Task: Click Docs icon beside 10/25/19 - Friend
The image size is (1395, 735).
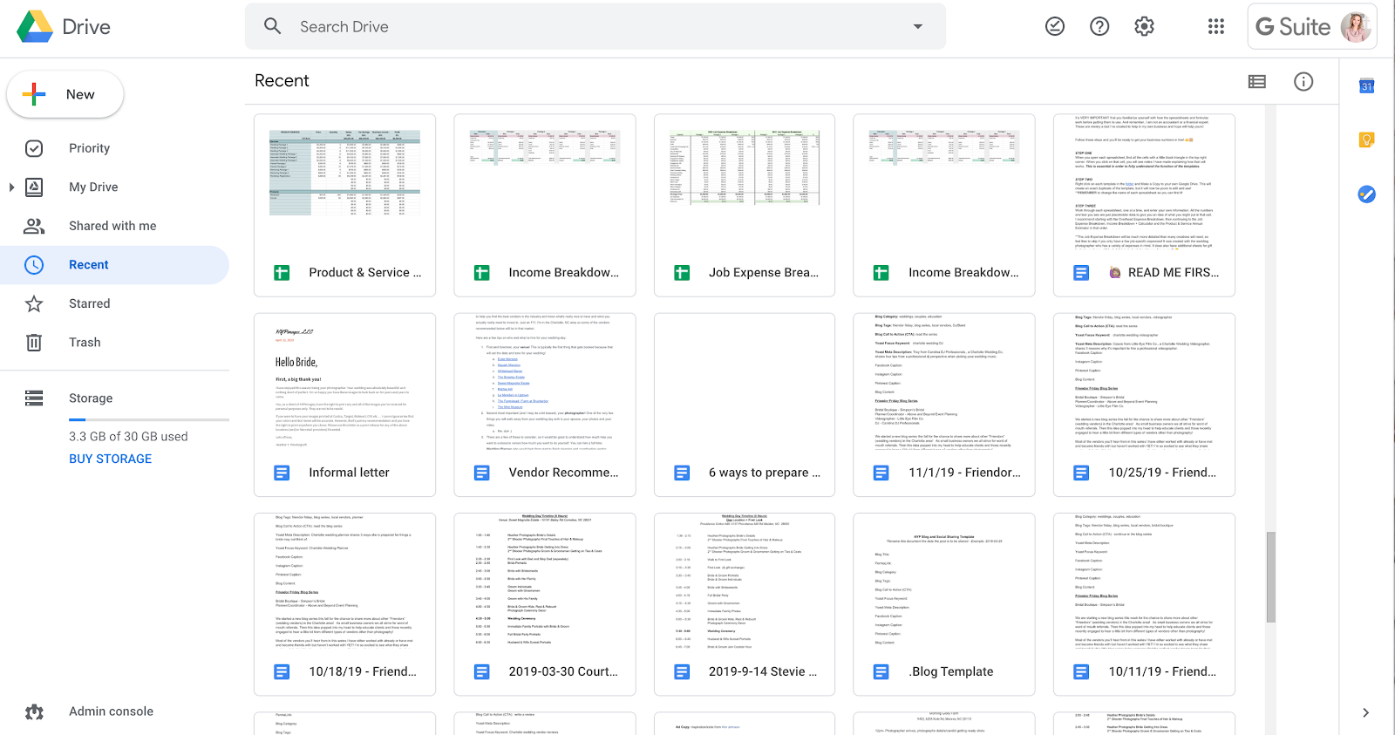Action: (x=1081, y=473)
